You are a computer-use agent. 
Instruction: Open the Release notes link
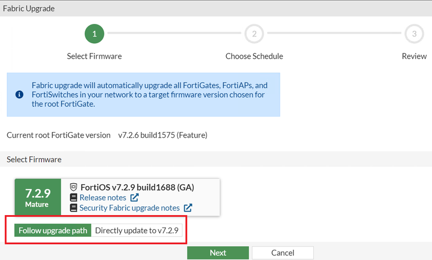[103, 197]
